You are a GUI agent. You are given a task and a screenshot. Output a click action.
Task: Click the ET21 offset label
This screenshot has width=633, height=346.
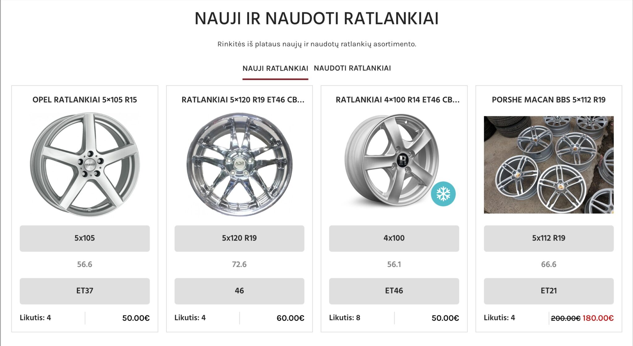click(549, 291)
